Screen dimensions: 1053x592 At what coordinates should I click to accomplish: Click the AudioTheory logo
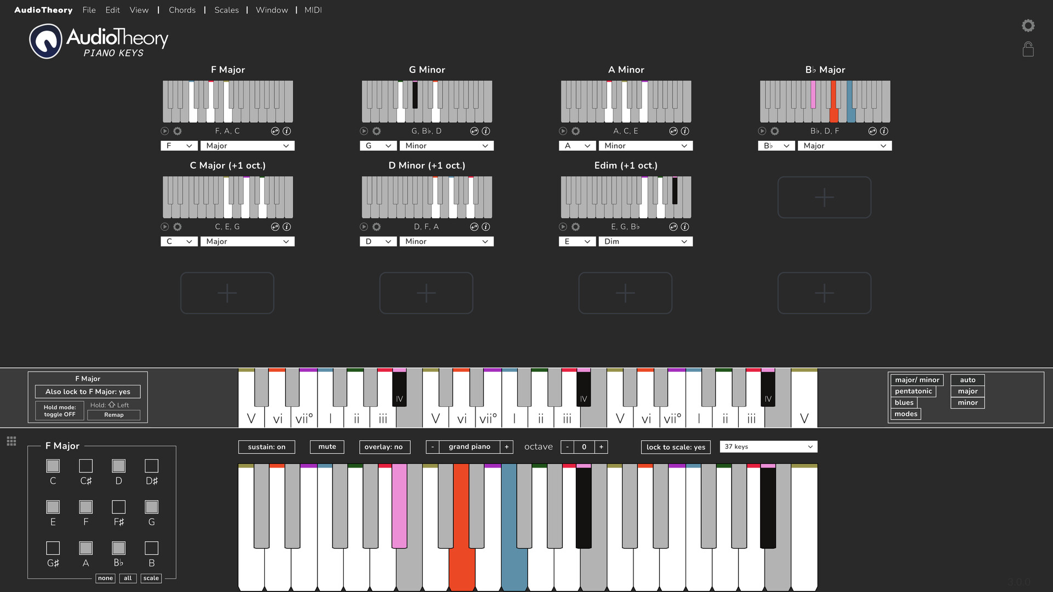click(46, 41)
